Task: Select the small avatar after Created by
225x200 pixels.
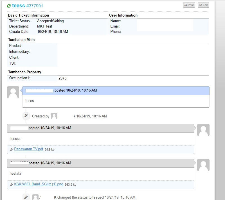Action: (54, 116)
